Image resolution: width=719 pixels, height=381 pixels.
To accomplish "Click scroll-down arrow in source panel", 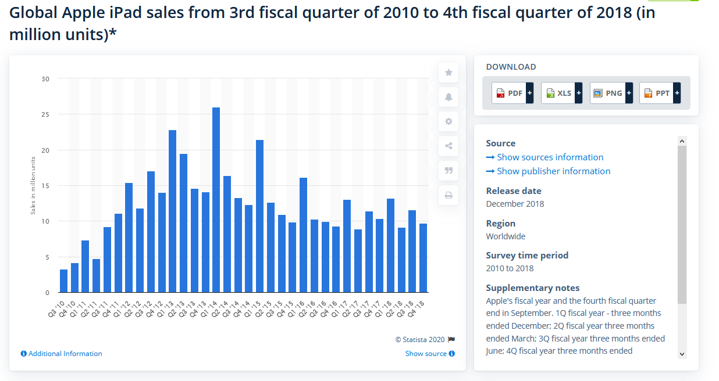I will pyautogui.click(x=682, y=354).
